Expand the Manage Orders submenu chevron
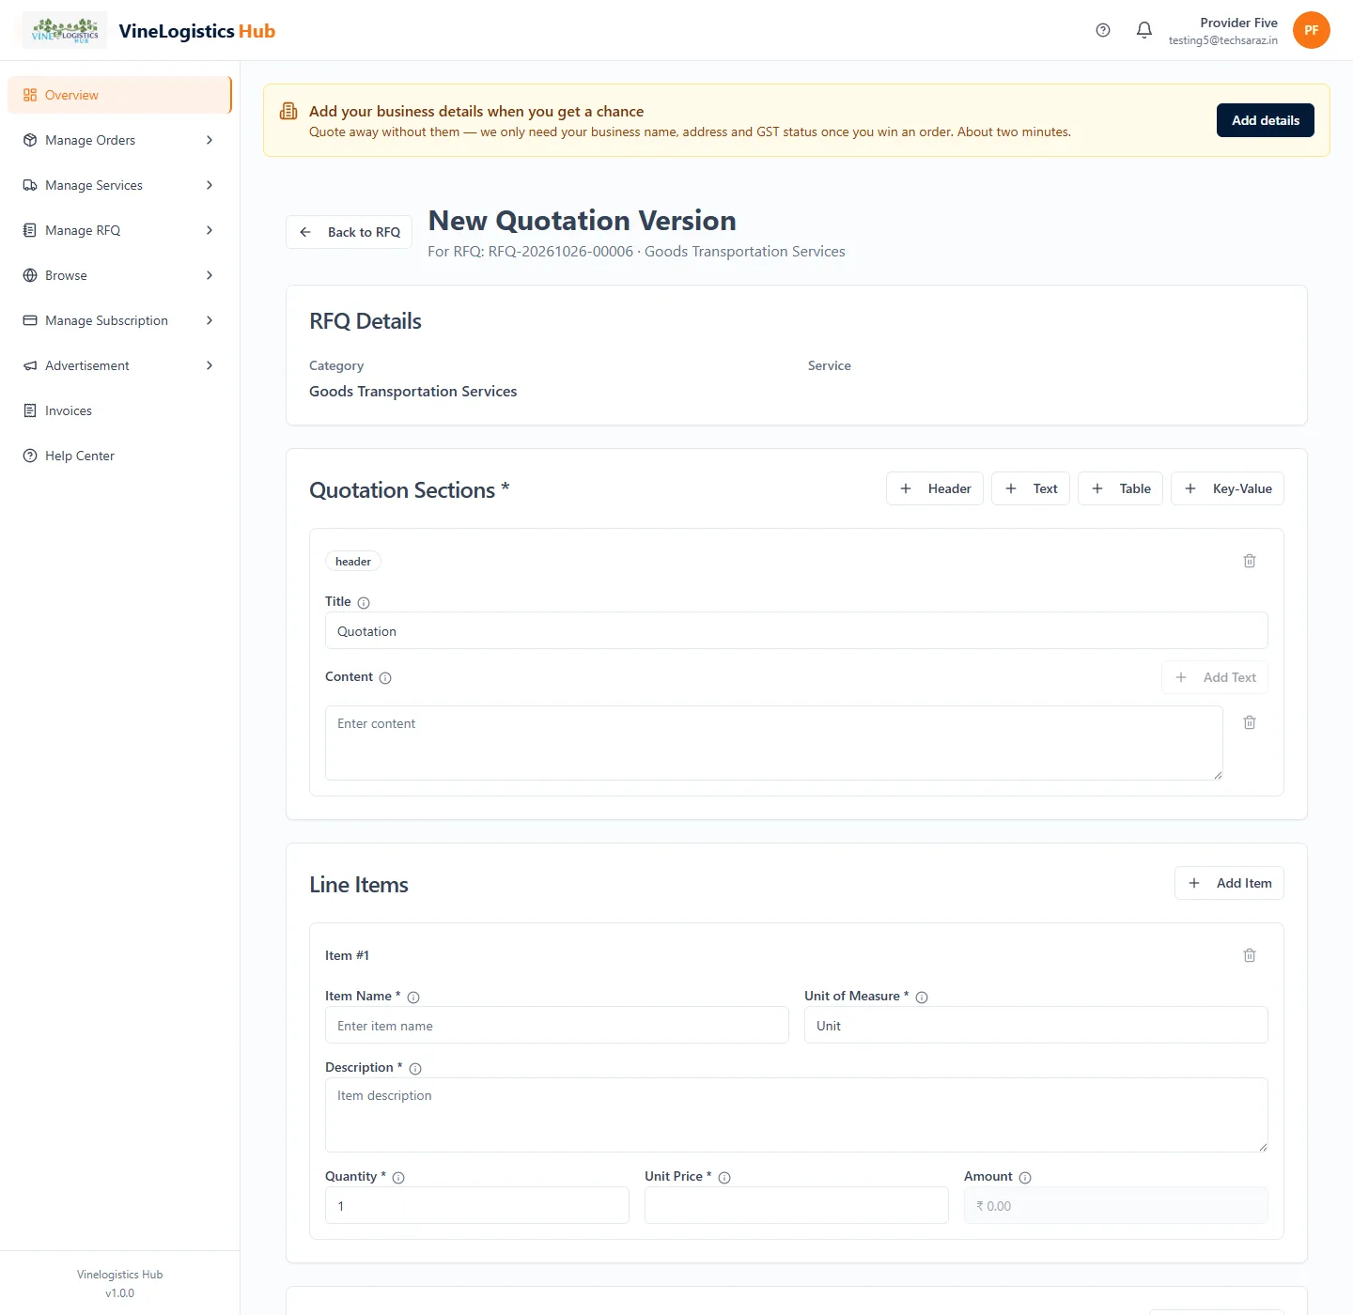This screenshot has height=1315, width=1353. click(210, 140)
